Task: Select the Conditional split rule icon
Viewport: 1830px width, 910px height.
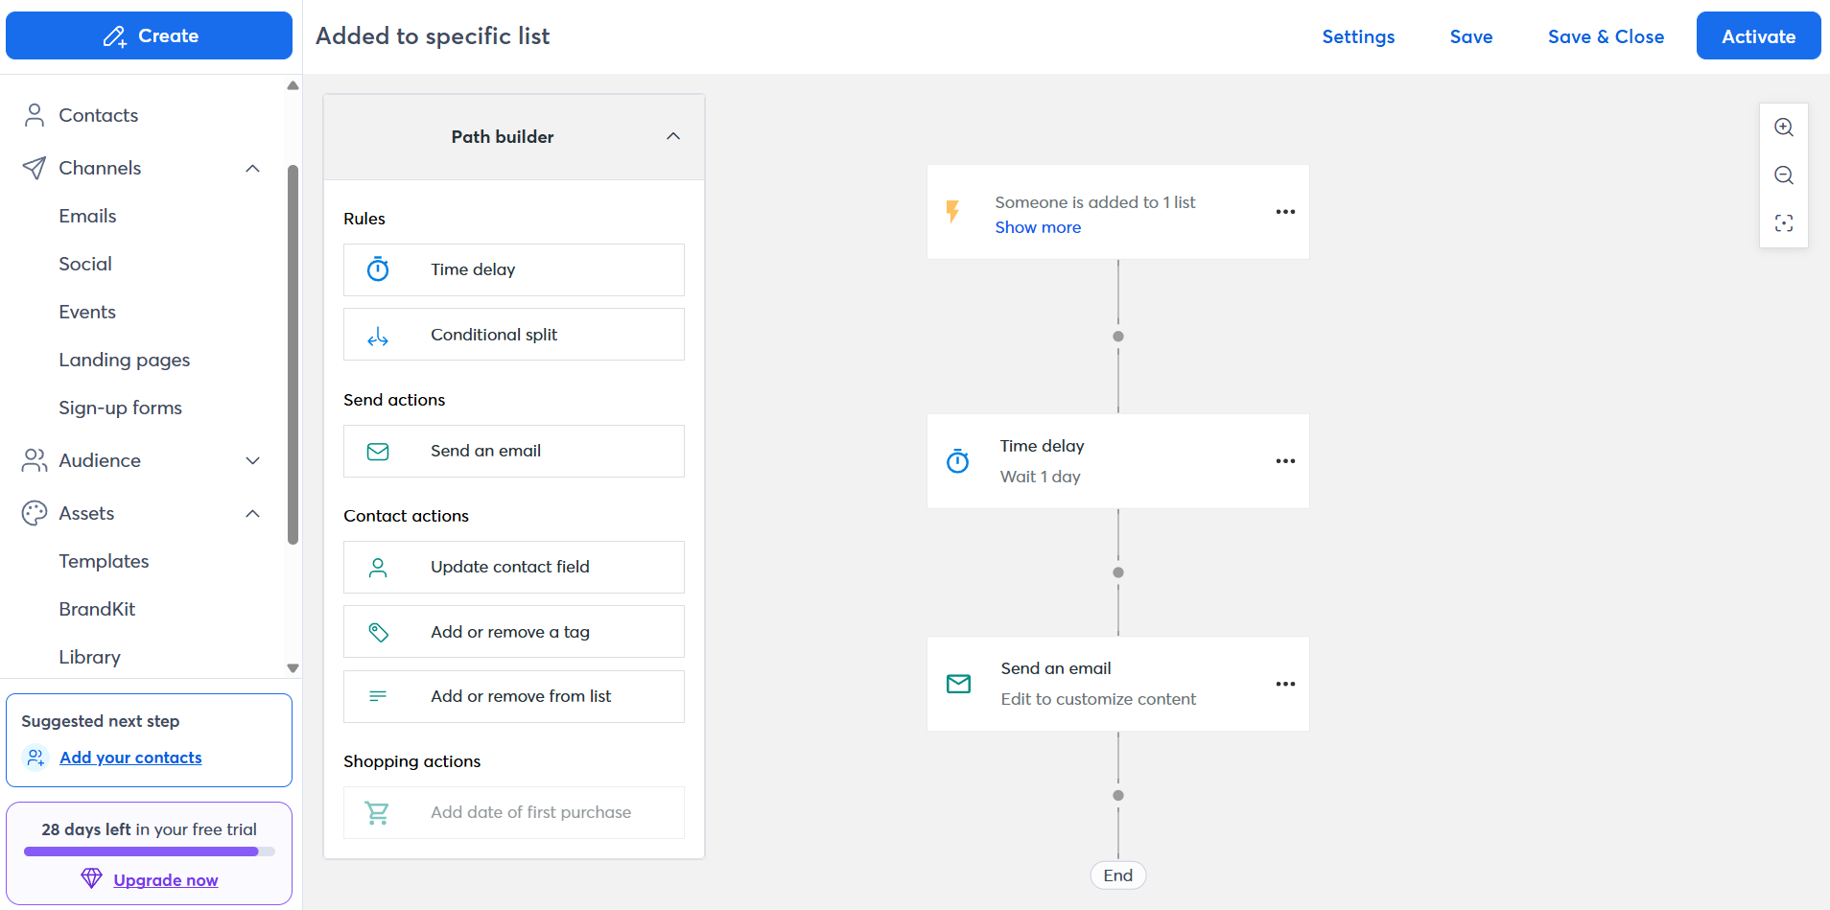Action: point(378,334)
